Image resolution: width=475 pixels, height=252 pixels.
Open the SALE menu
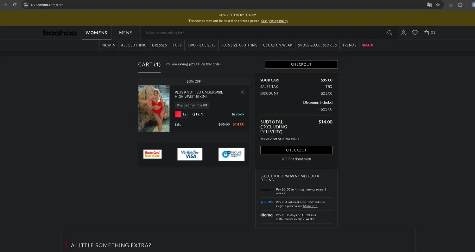(x=368, y=45)
